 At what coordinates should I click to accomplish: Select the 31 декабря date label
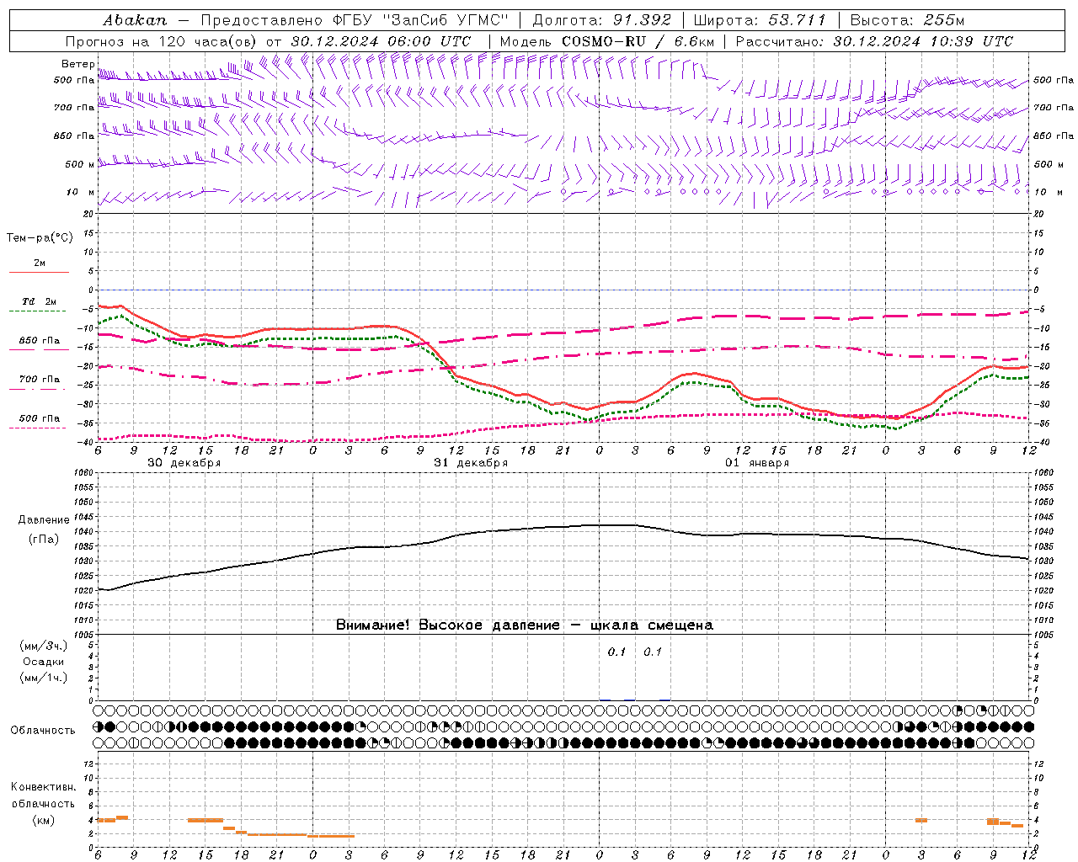pos(471,463)
